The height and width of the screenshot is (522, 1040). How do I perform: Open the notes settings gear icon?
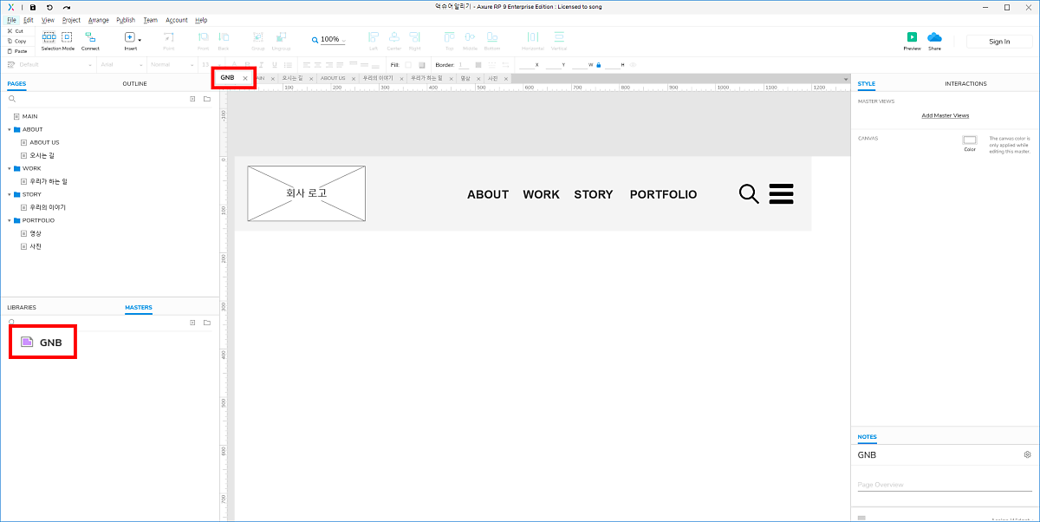(1027, 454)
